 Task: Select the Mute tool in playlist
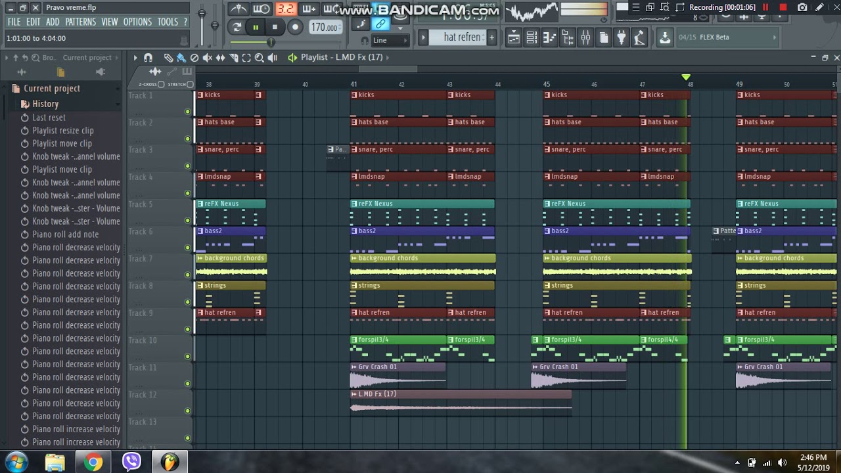coord(208,58)
